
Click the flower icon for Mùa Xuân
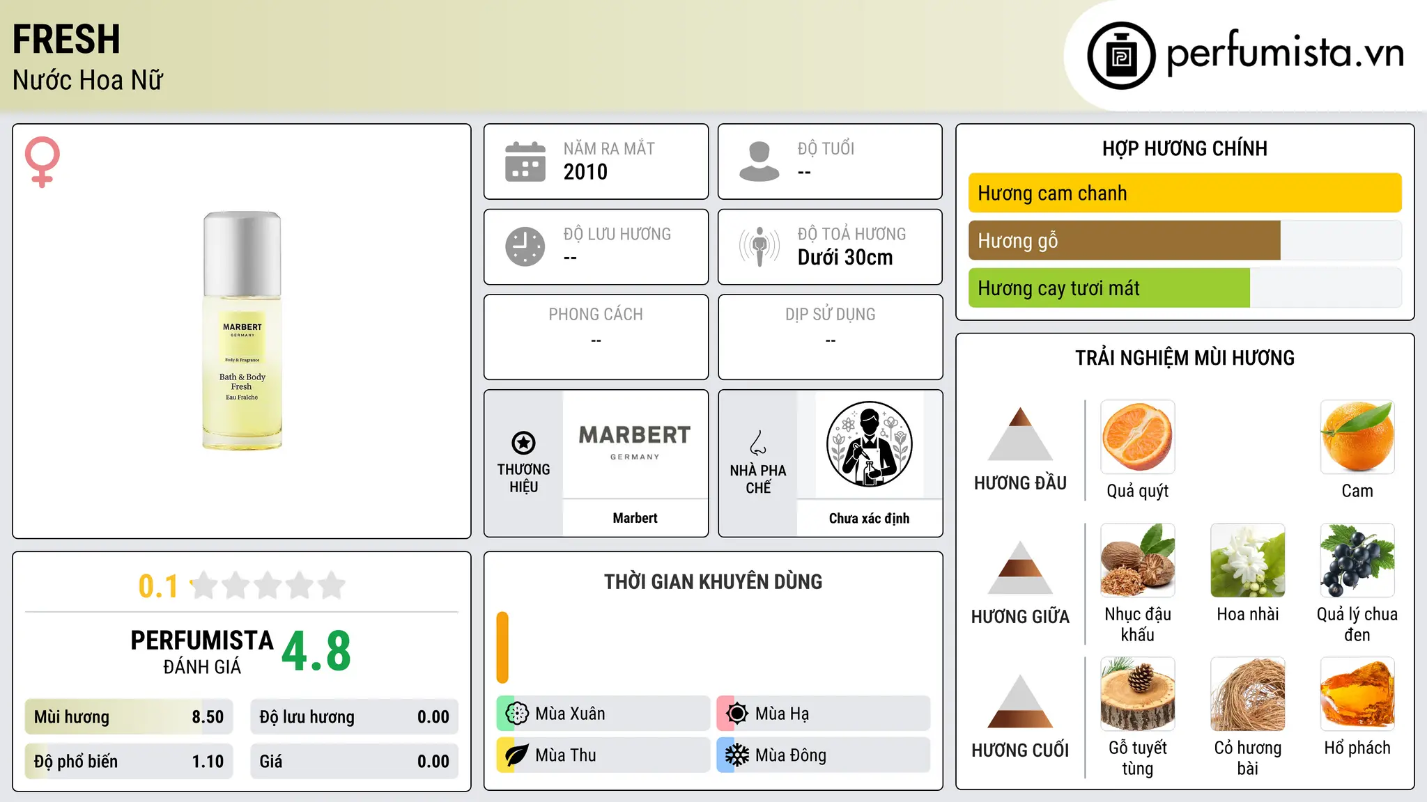517,714
